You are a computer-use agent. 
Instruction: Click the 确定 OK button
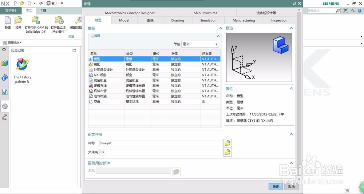click(x=276, y=187)
